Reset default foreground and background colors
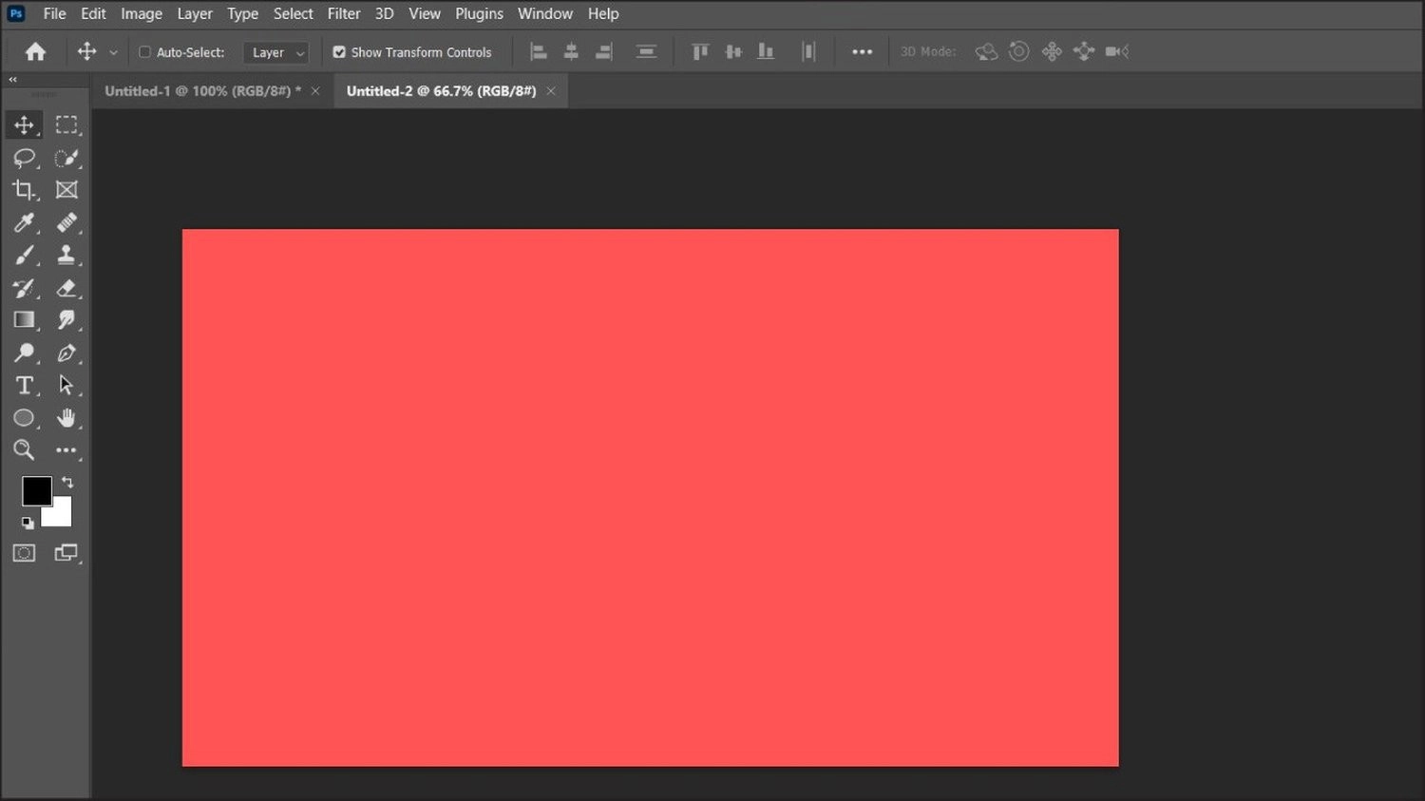1425x801 pixels. [28, 523]
